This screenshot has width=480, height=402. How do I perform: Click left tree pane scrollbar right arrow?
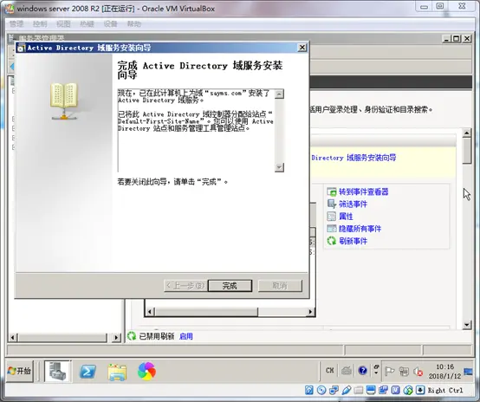click(116, 338)
